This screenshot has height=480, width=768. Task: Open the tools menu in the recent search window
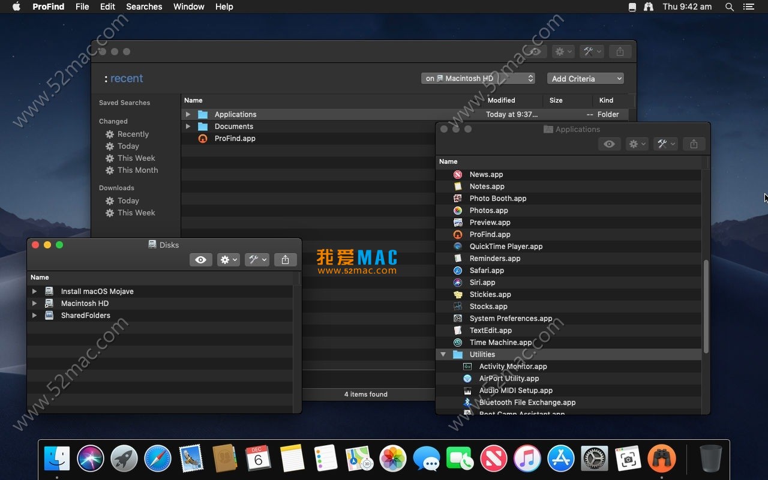click(x=592, y=52)
